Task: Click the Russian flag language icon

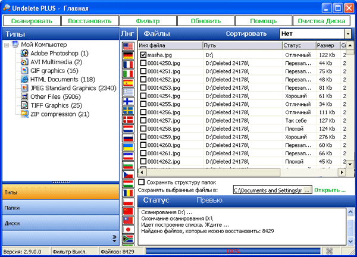Action: 128,138
